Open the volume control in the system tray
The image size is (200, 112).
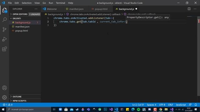pos(179,109)
